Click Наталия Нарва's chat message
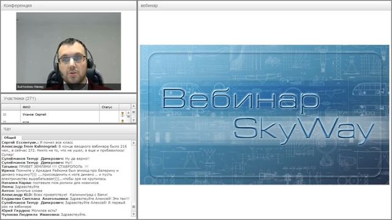This screenshot has height=220, width=392. point(50,183)
